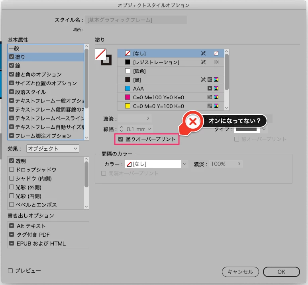Image resolution: width=308 pixels, height=285 pixels.
Task: Enable the プレビュー checkbox
Action: pyautogui.click(x=10, y=271)
